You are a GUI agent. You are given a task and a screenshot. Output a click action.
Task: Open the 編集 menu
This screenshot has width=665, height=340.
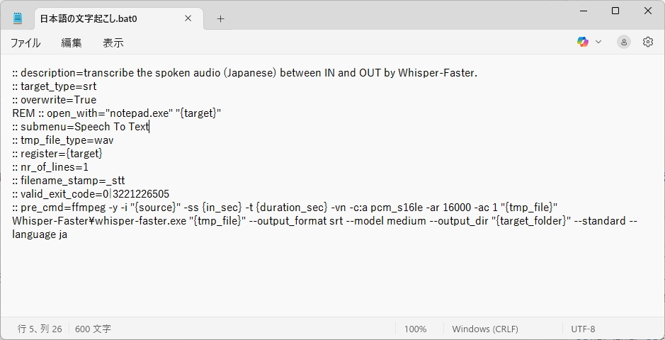72,42
